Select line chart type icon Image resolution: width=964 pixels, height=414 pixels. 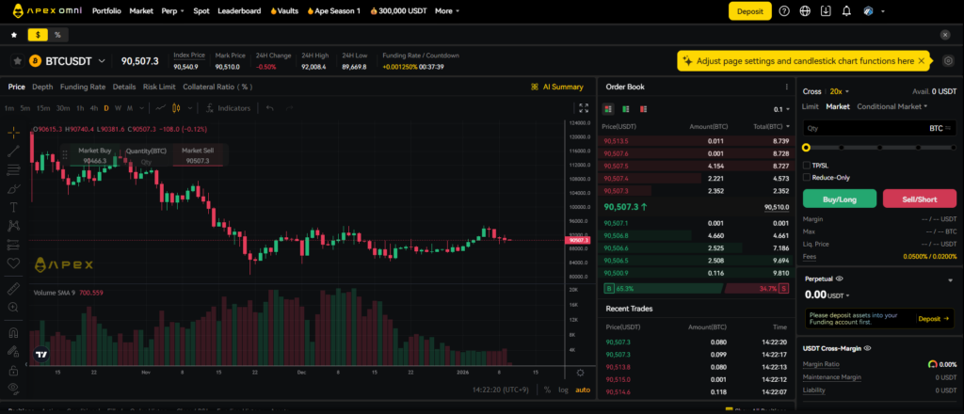pos(160,108)
